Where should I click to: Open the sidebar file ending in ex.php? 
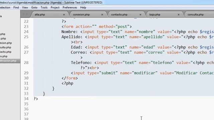pyautogui.click(x=4, y=56)
